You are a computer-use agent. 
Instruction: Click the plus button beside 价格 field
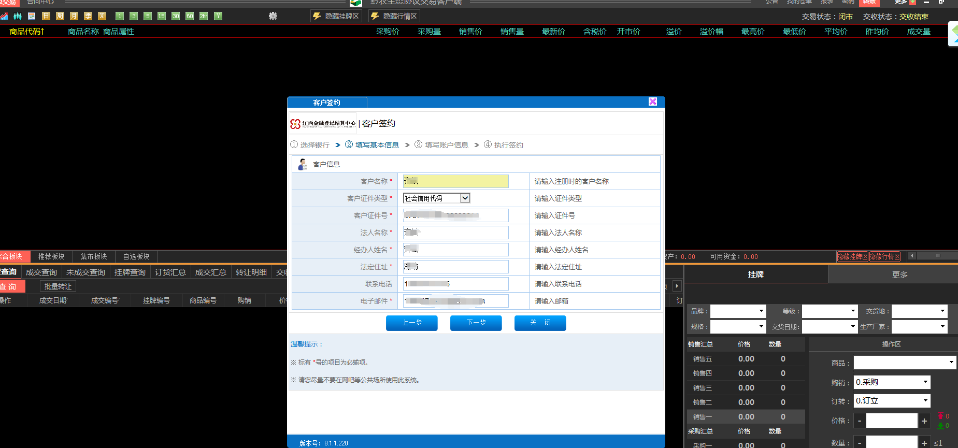[924, 421]
